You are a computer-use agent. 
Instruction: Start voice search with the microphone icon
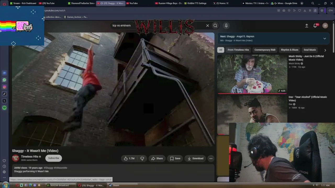[x=226, y=26]
